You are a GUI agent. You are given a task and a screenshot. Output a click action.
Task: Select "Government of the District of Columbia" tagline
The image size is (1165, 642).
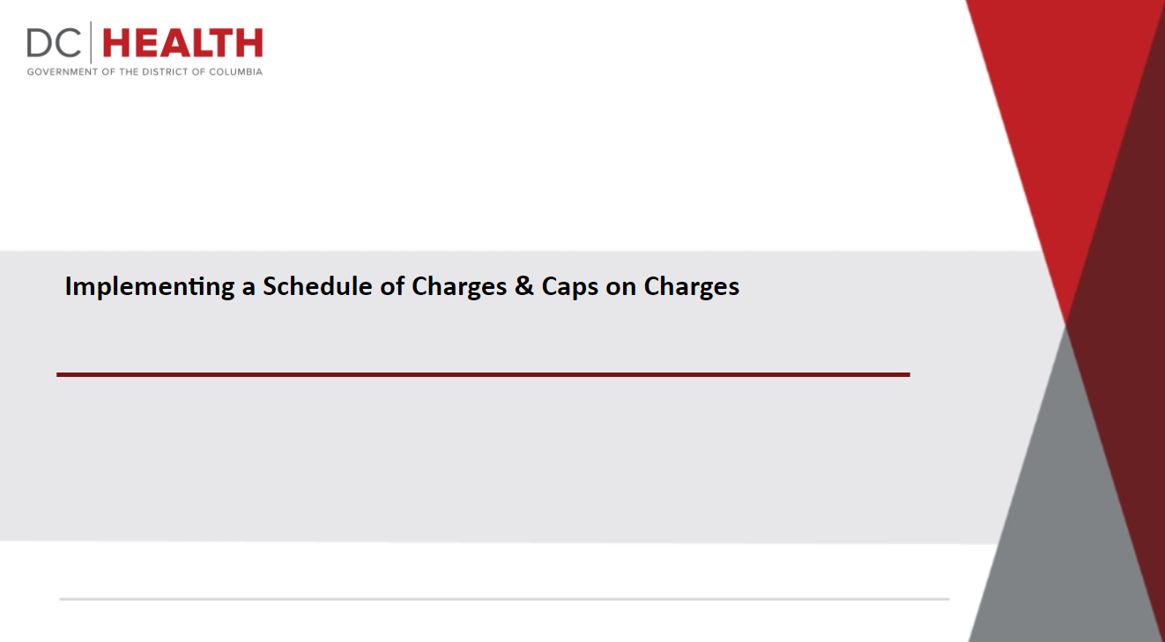click(x=145, y=71)
